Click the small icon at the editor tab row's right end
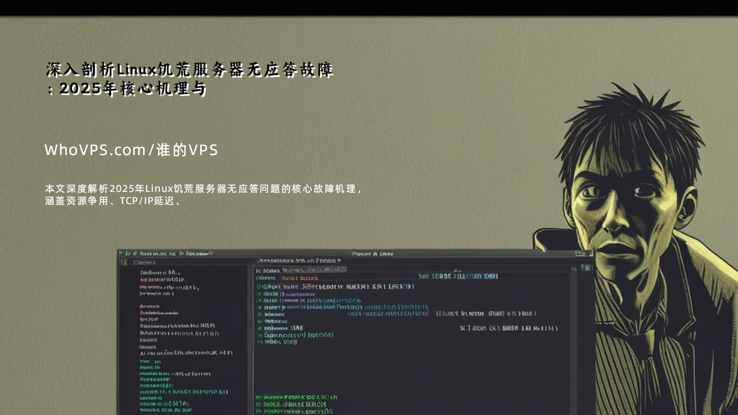The image size is (738, 415). point(573,269)
